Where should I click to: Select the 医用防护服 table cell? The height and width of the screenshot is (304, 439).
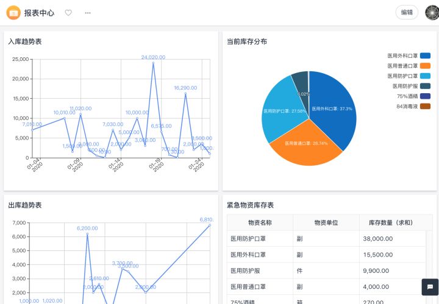point(260,270)
